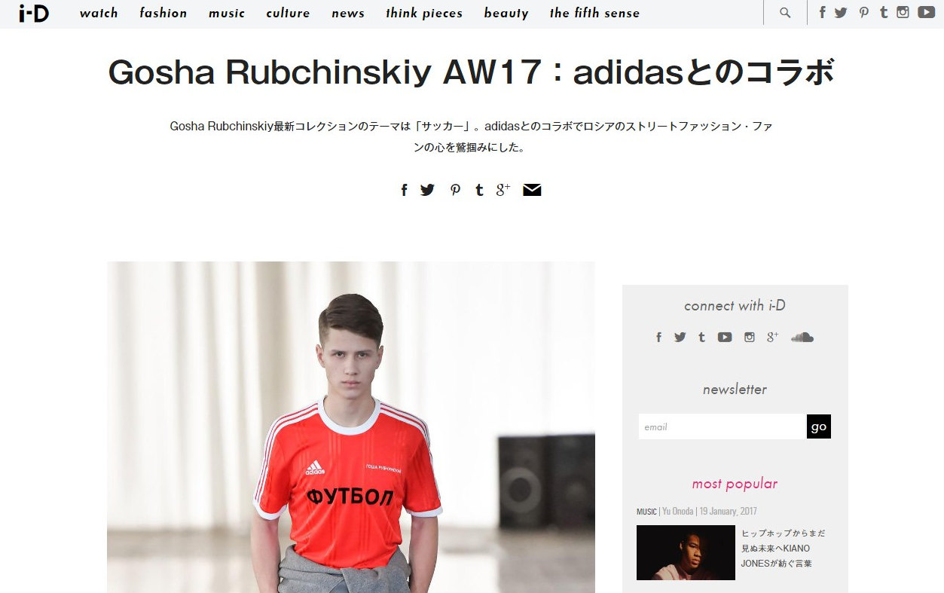Open the KIANO JONES article link
Image resolution: width=944 pixels, height=593 pixels.
[784, 548]
